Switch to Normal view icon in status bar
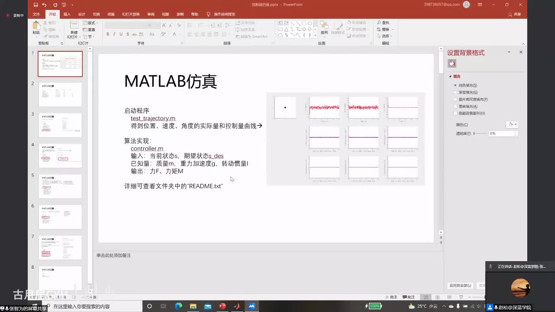The image size is (555, 312). click(426, 297)
